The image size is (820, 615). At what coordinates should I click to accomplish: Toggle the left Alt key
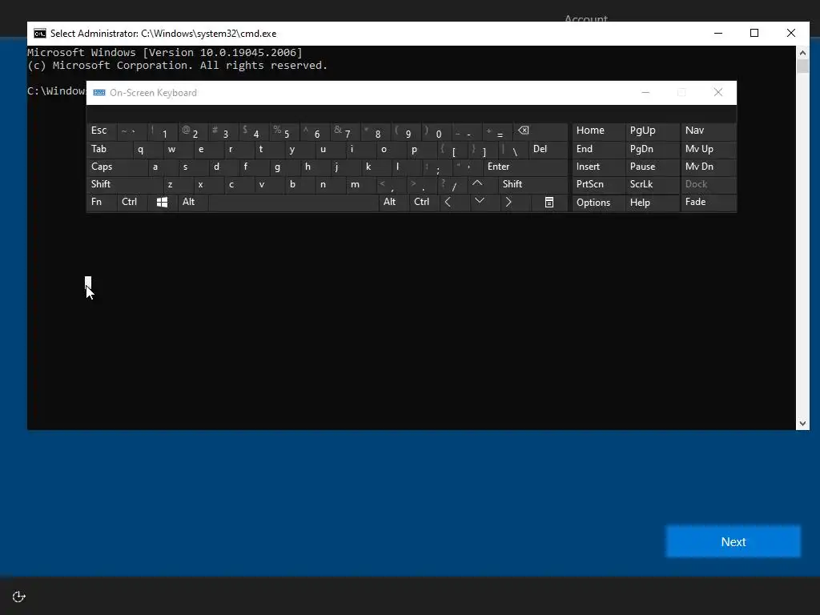(x=192, y=203)
